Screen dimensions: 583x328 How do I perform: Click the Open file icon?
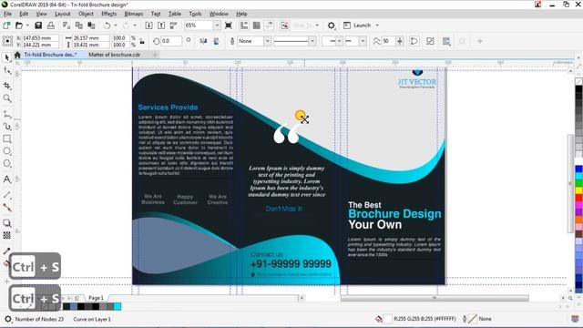point(19,26)
